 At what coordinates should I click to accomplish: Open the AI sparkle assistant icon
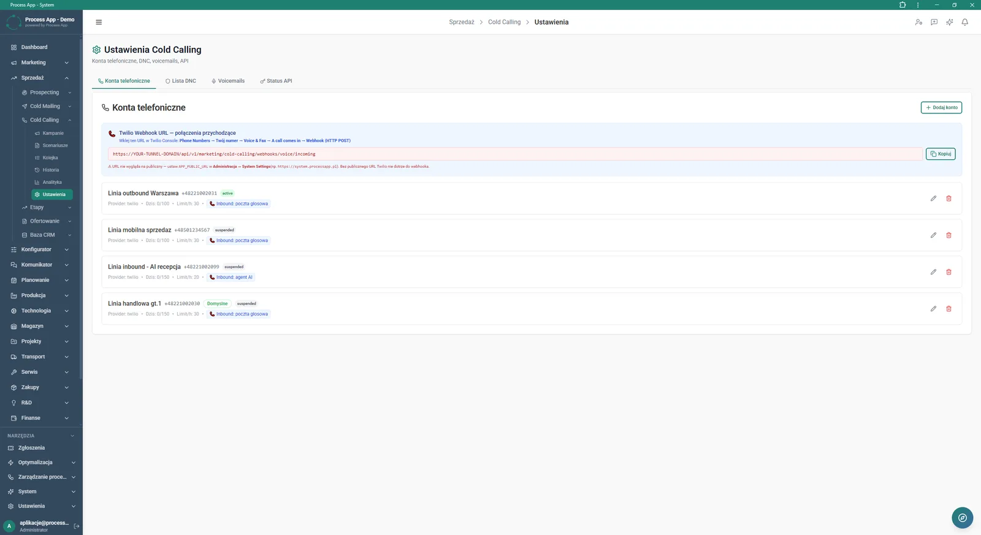[949, 22]
